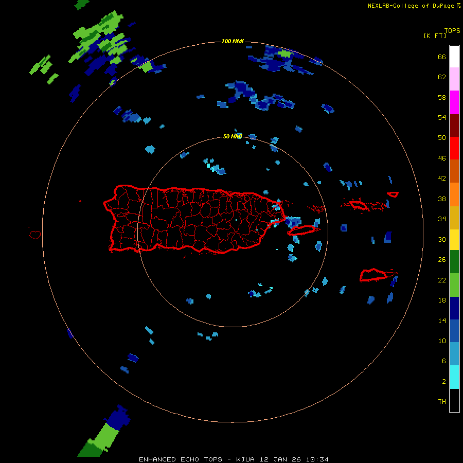Click the legend value 38

442,199
